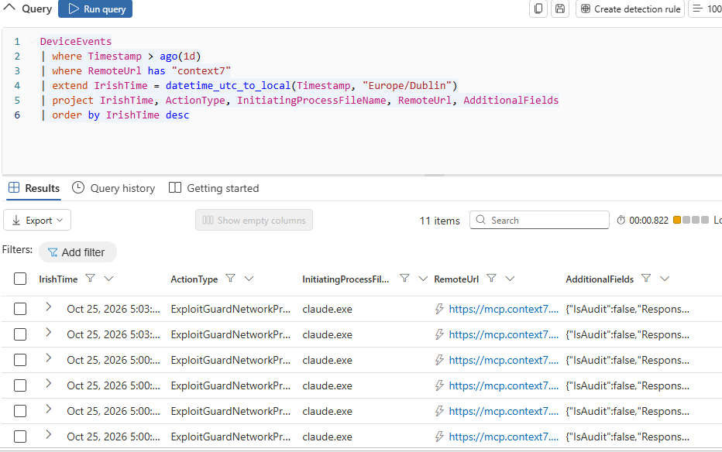Click the filter icon on the AdditionalFields column
This screenshot has width=722, height=452.
click(x=647, y=278)
